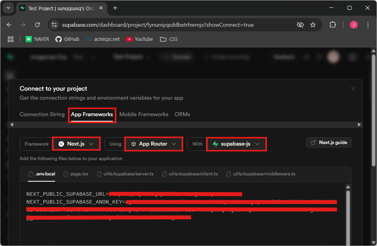Select the utils/supabase/middleware.ts file tab
Viewport: 377px width, 246px height.
tap(261, 174)
